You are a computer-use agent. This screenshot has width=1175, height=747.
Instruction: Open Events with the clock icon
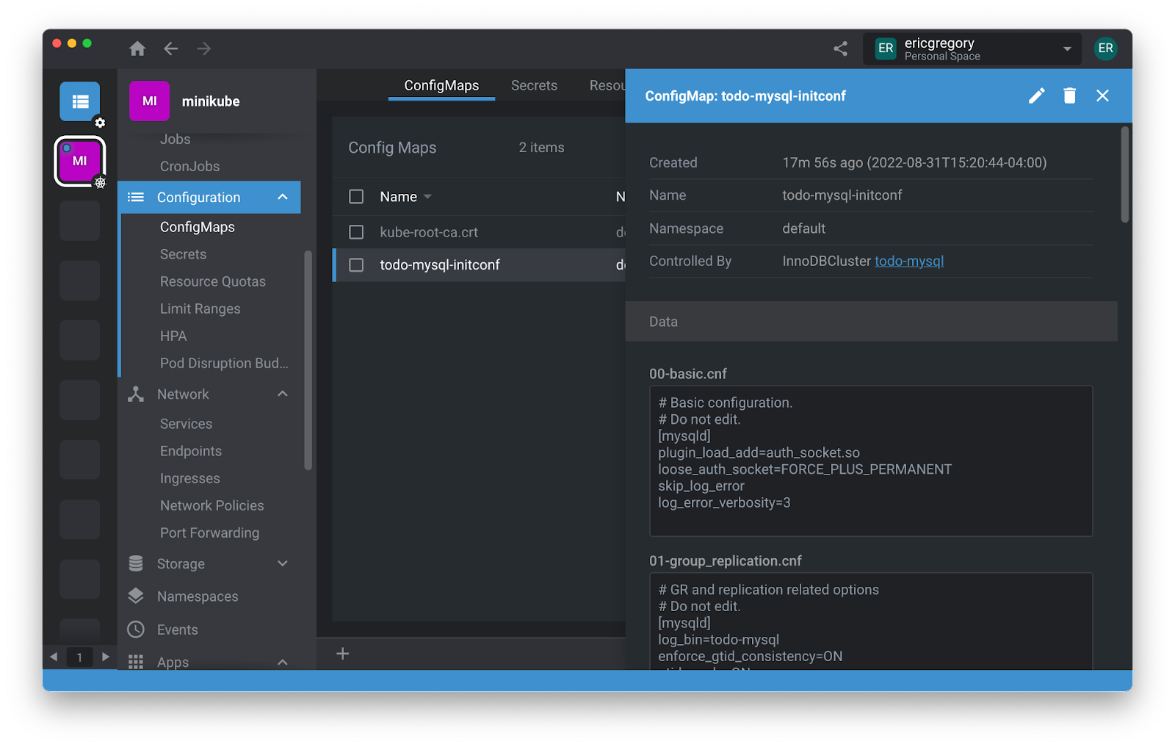point(136,629)
